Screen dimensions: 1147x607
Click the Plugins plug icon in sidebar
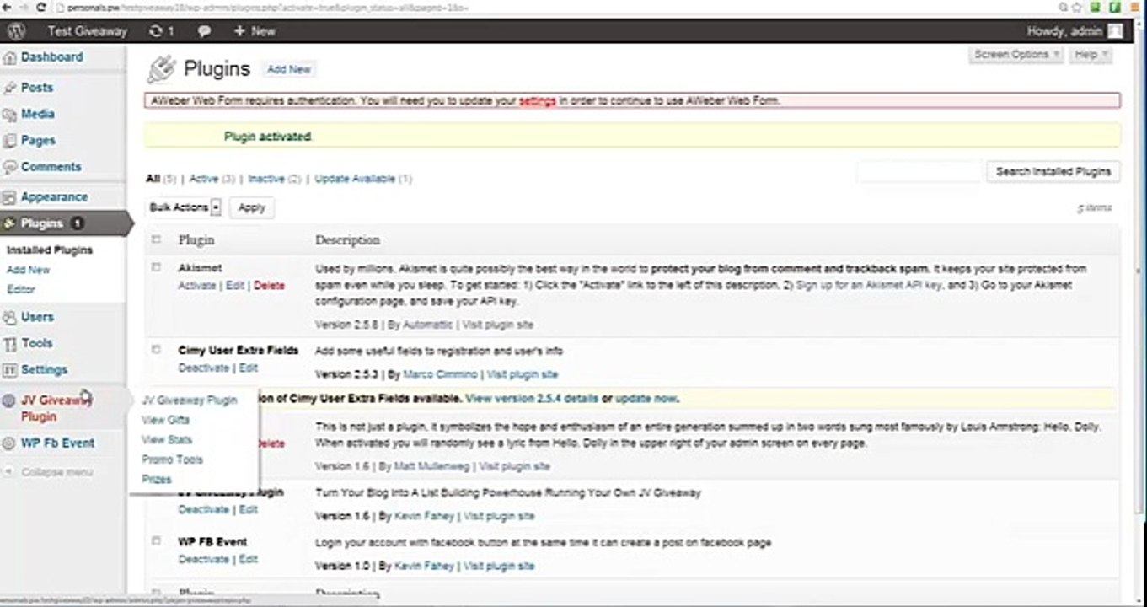pyautogui.click(x=9, y=223)
